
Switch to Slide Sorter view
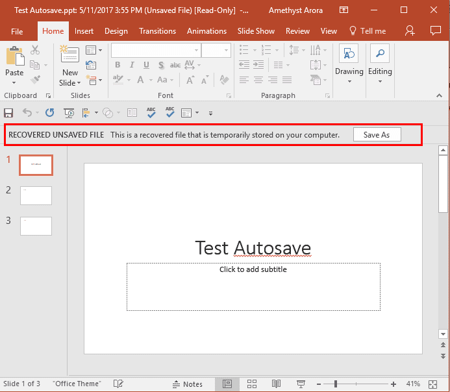pyautogui.click(x=252, y=384)
